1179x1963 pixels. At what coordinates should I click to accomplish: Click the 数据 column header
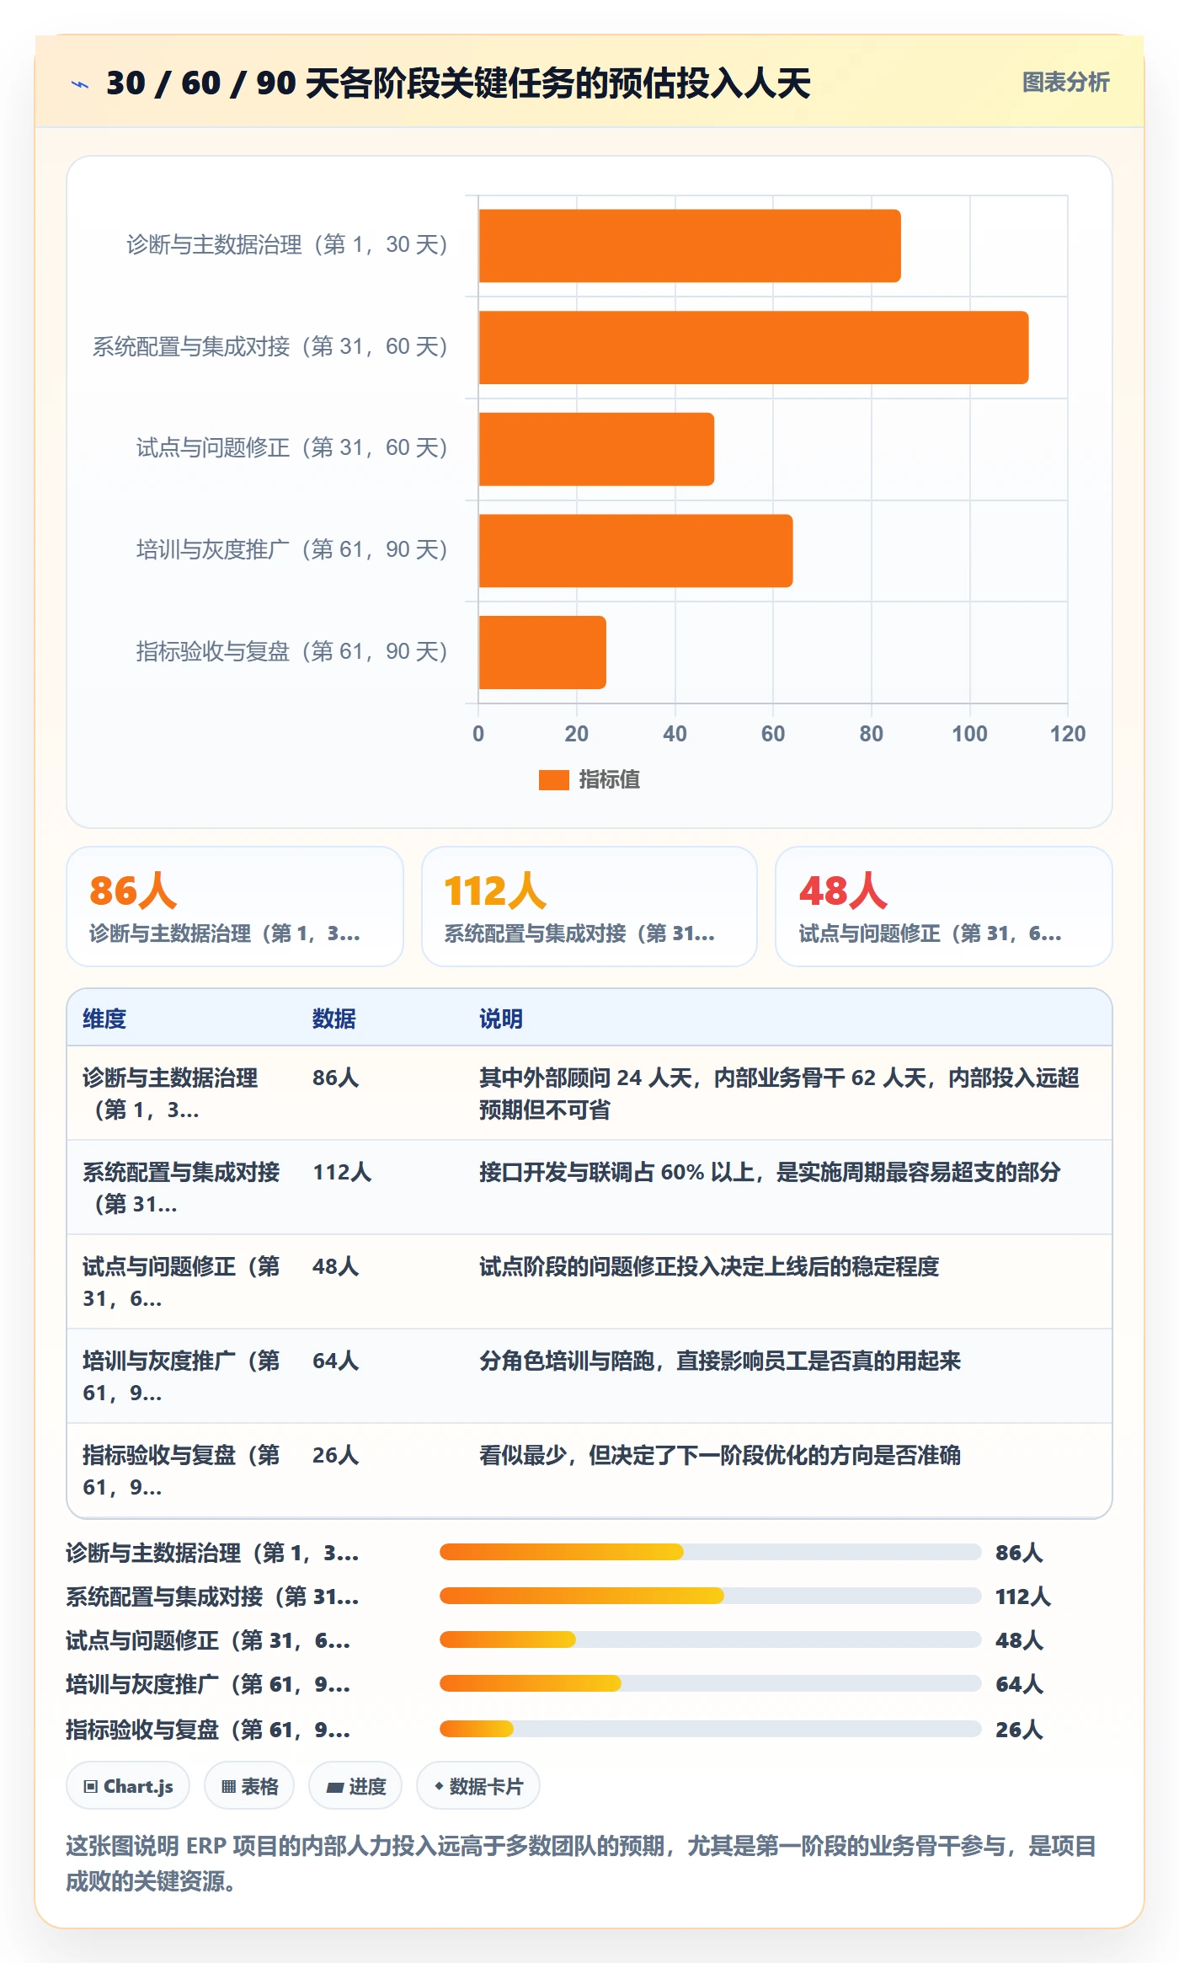(x=334, y=1019)
